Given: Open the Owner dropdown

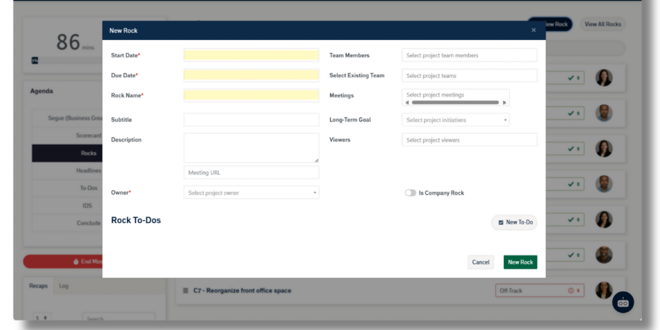Looking at the screenshot, I should [x=251, y=193].
